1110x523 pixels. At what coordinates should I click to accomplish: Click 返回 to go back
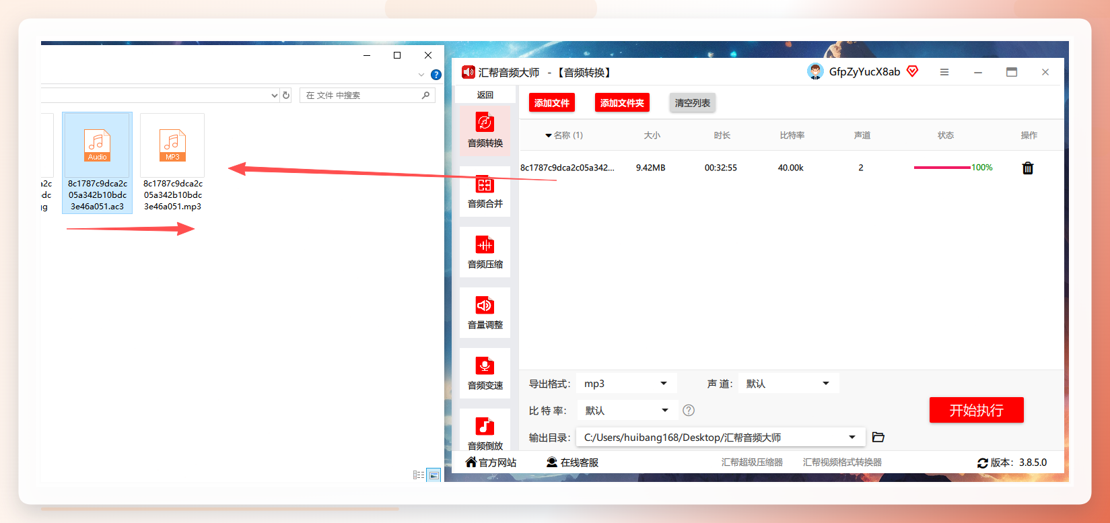click(485, 95)
